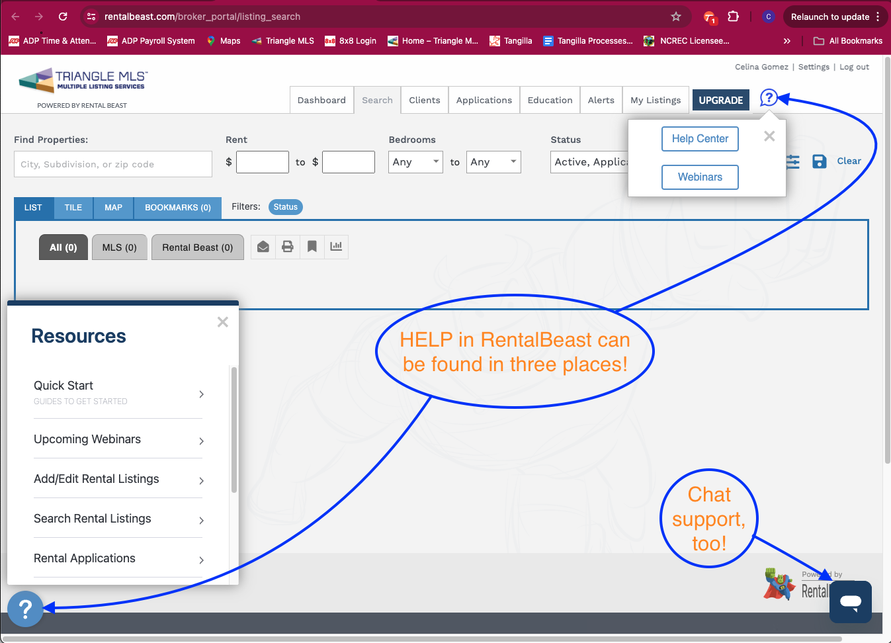Image resolution: width=891 pixels, height=643 pixels.
Task: Show more bookmarks with the double chevron
Action: pos(786,41)
